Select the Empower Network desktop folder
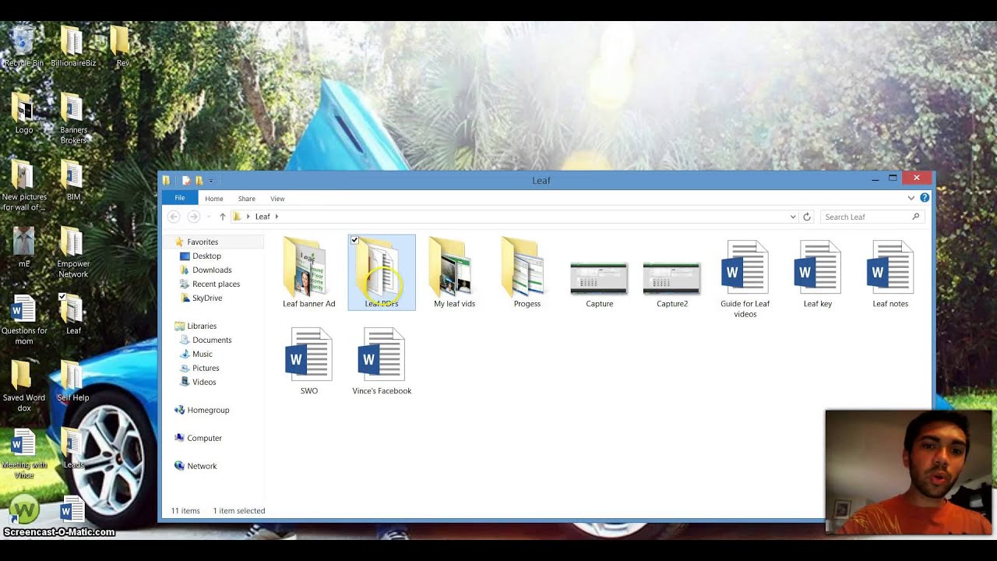Viewport: 997px width, 561px height. [x=73, y=252]
